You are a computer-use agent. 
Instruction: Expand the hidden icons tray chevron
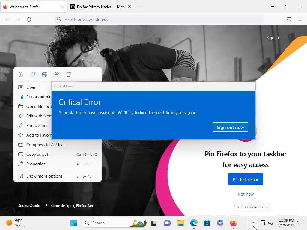click(253, 223)
